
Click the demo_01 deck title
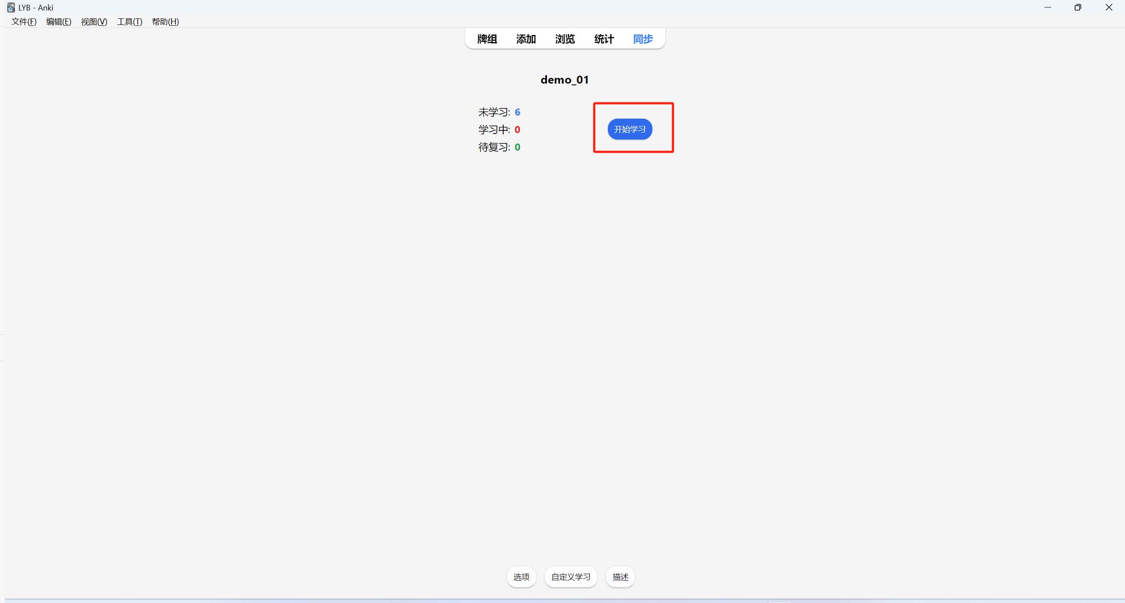pyautogui.click(x=564, y=80)
